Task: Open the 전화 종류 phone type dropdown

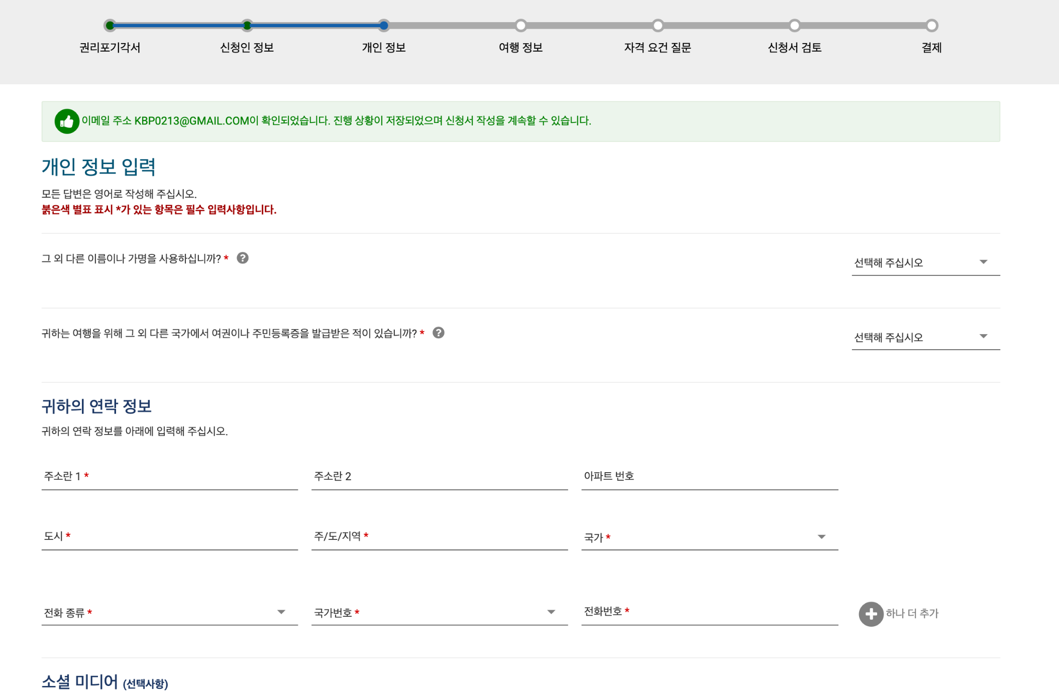Action: click(169, 612)
